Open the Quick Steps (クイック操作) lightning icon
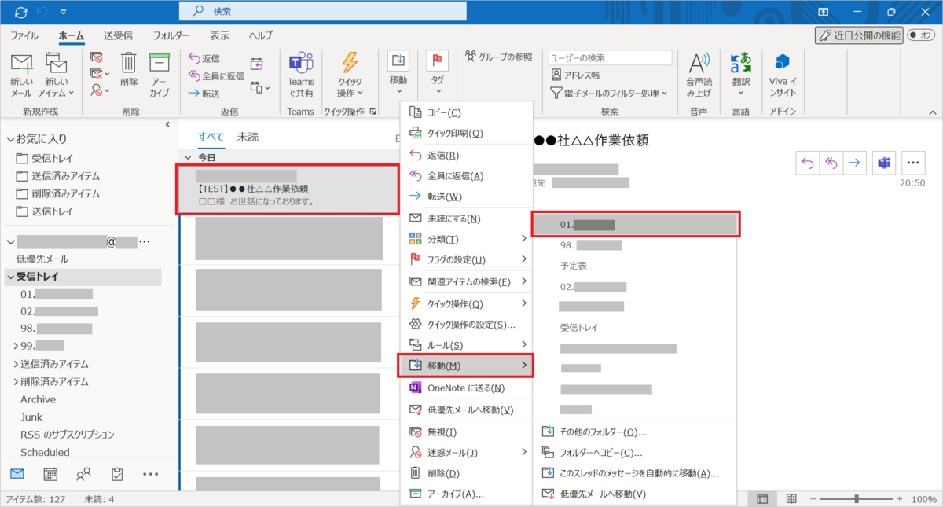943x507 pixels. pyautogui.click(x=350, y=64)
